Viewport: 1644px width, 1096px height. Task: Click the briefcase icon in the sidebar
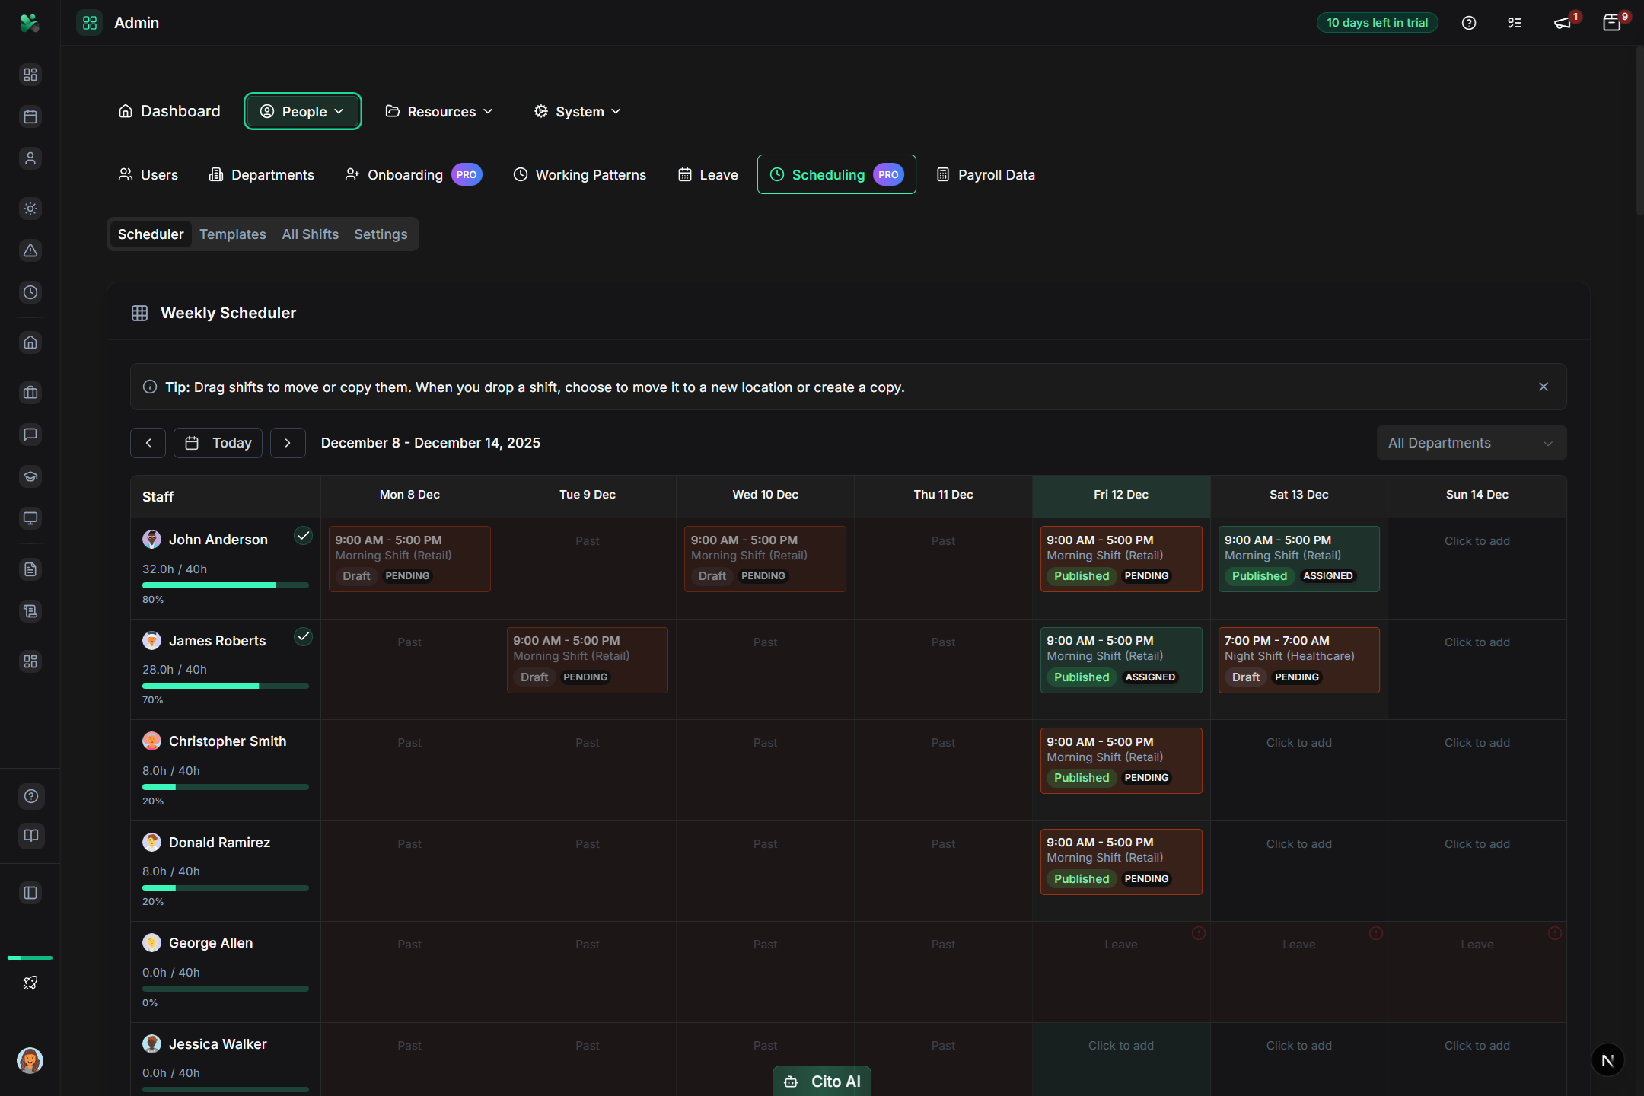click(30, 393)
